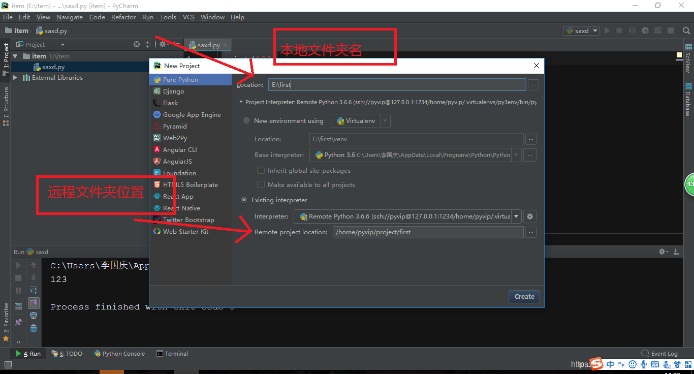Open interpreter settings gear in New Project dialog

[530, 216]
